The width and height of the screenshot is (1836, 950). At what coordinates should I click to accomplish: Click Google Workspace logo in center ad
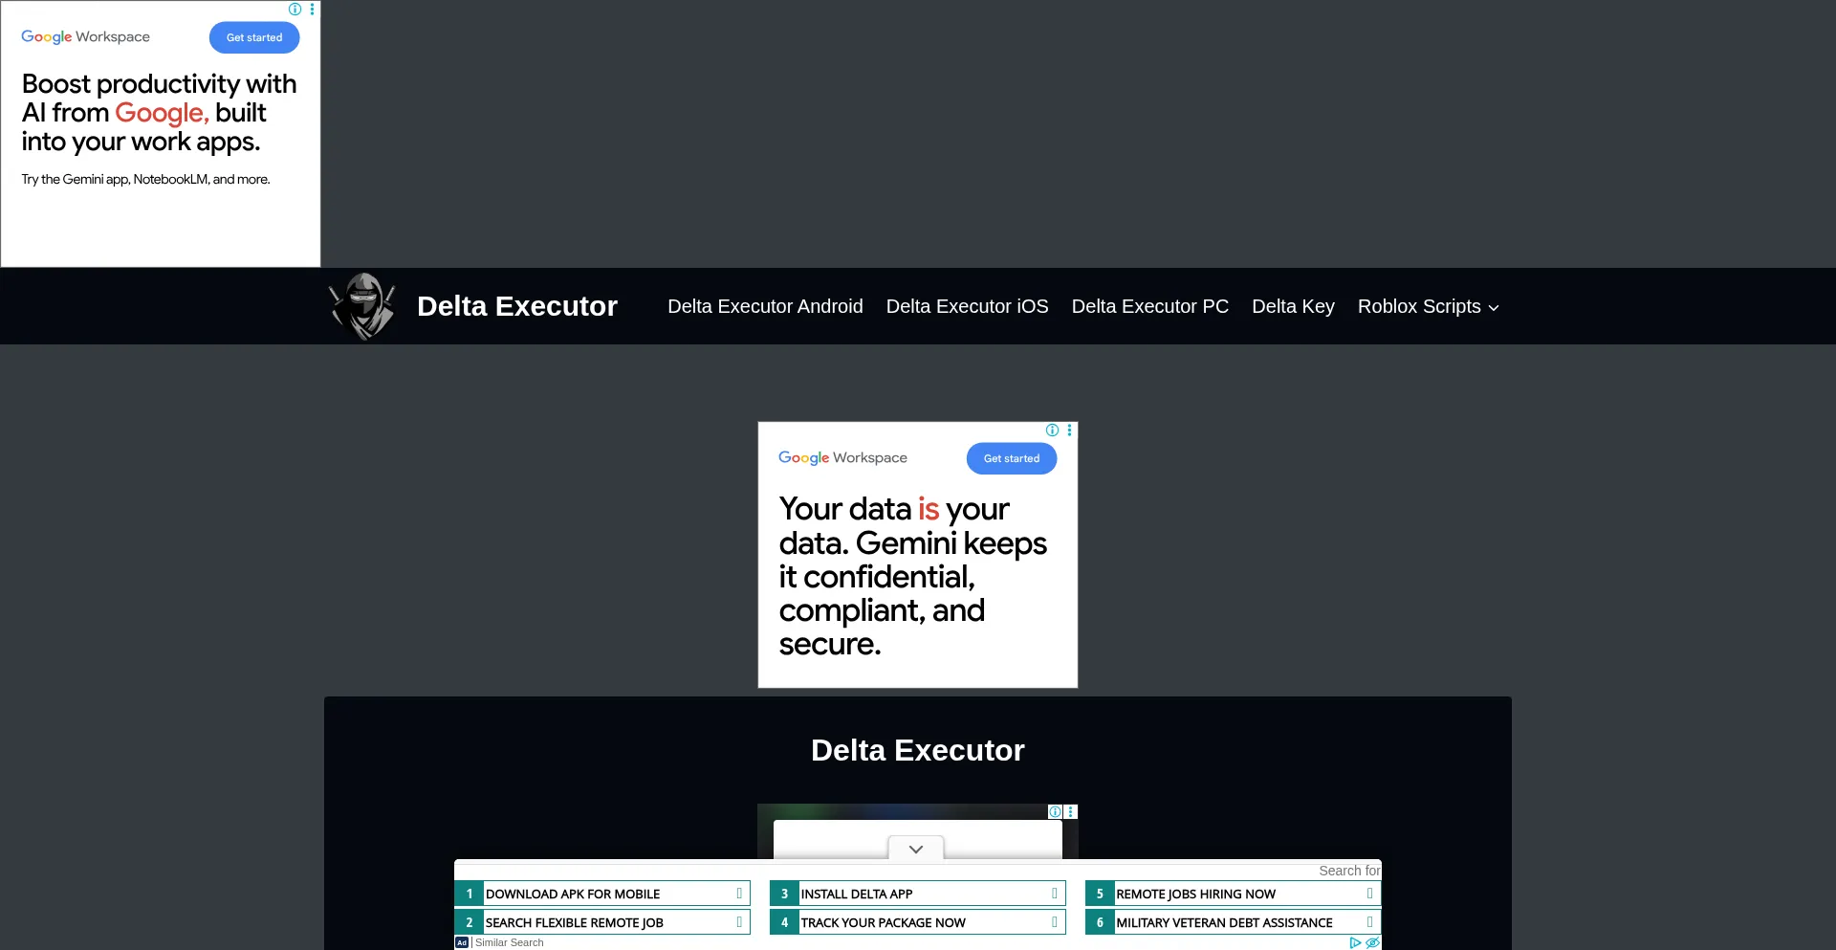point(842,457)
